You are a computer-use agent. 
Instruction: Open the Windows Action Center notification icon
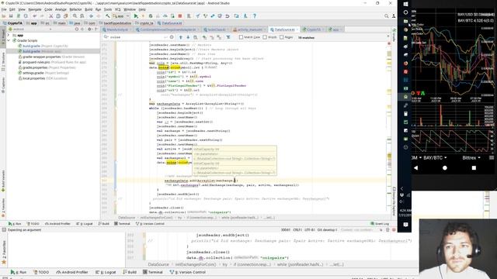pyautogui.click(x=405, y=224)
